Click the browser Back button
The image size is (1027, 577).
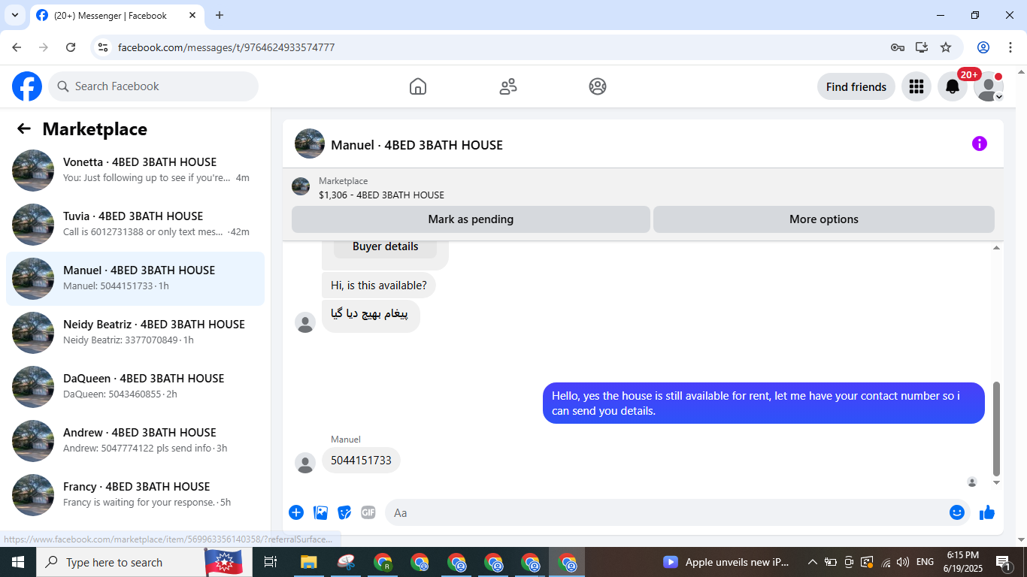17,47
